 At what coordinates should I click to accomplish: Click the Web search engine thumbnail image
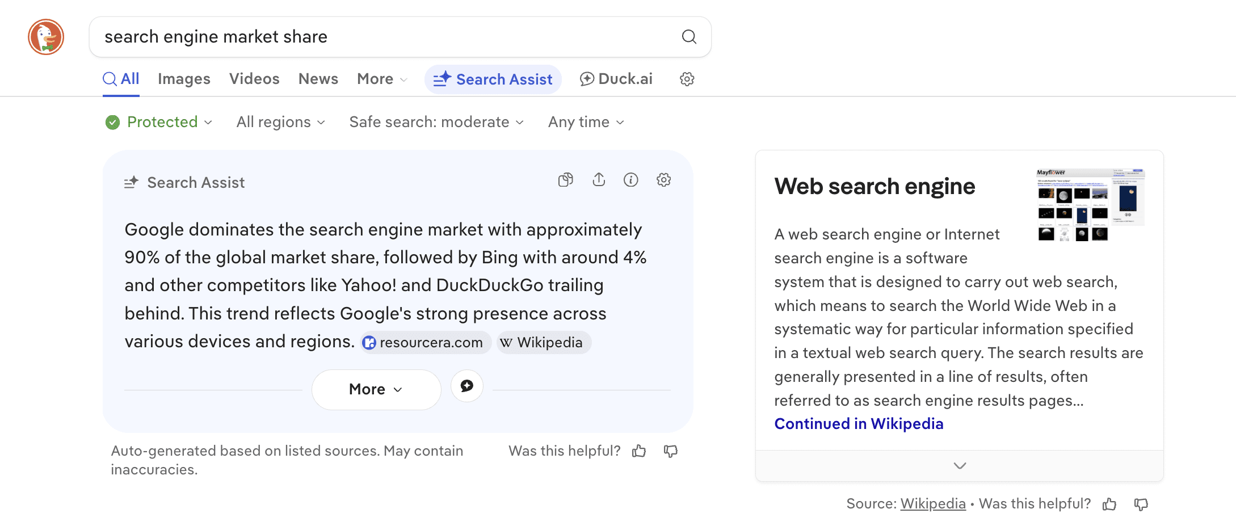pos(1090,204)
